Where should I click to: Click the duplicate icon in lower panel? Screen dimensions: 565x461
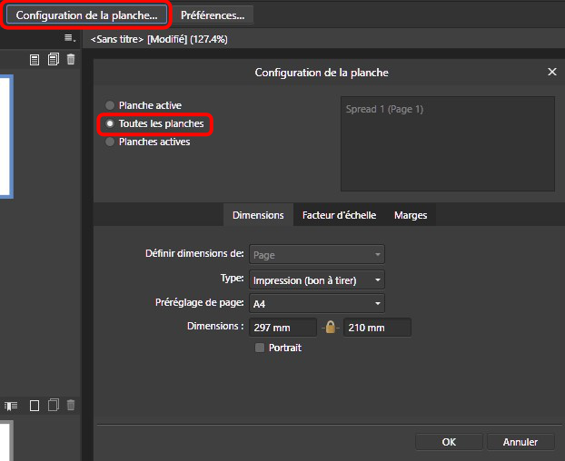(54, 405)
